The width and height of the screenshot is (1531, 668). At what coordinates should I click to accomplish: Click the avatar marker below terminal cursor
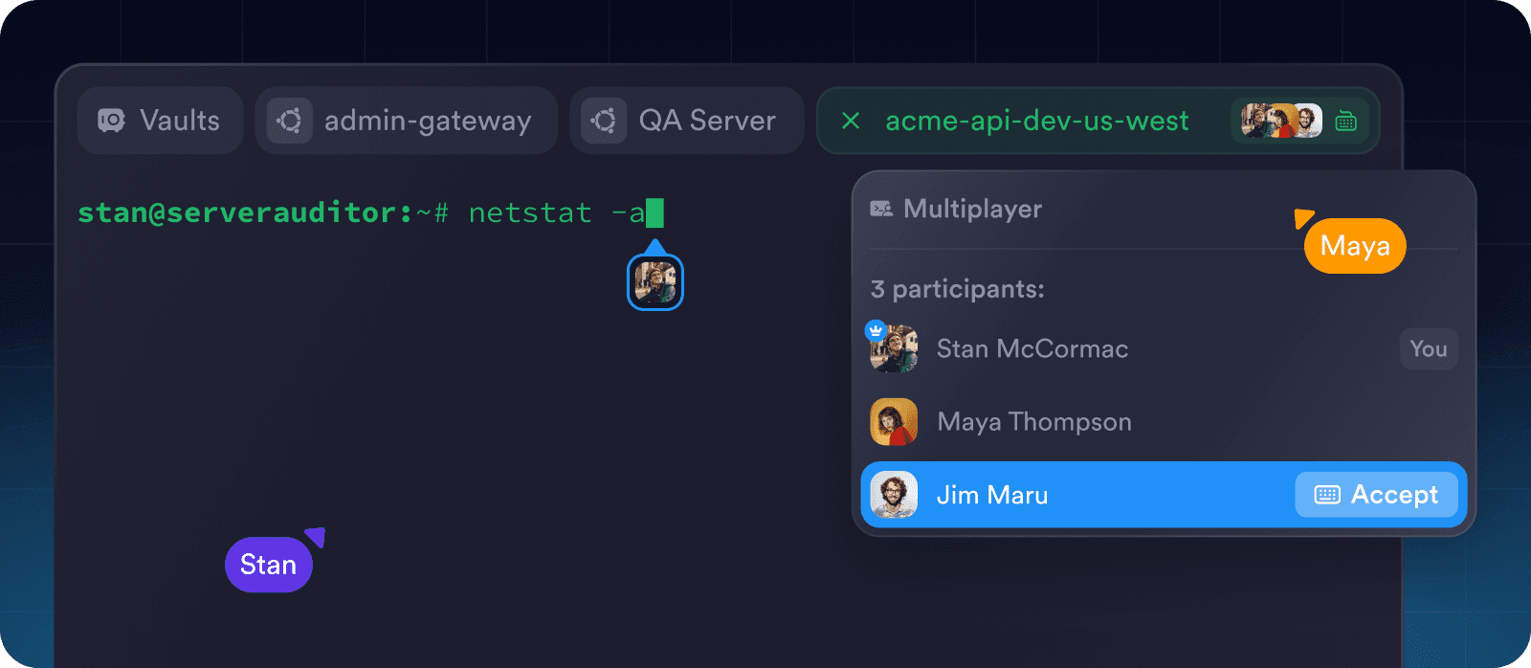[655, 282]
